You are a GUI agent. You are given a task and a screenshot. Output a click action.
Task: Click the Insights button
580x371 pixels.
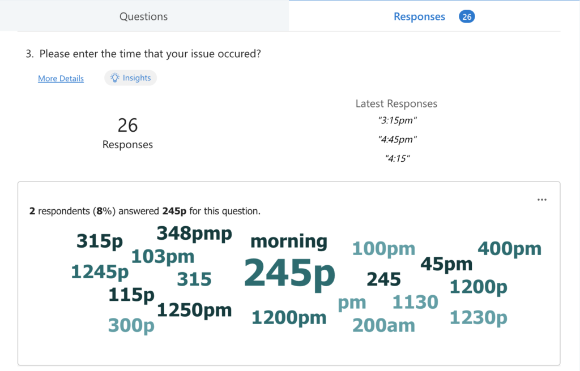coord(130,78)
